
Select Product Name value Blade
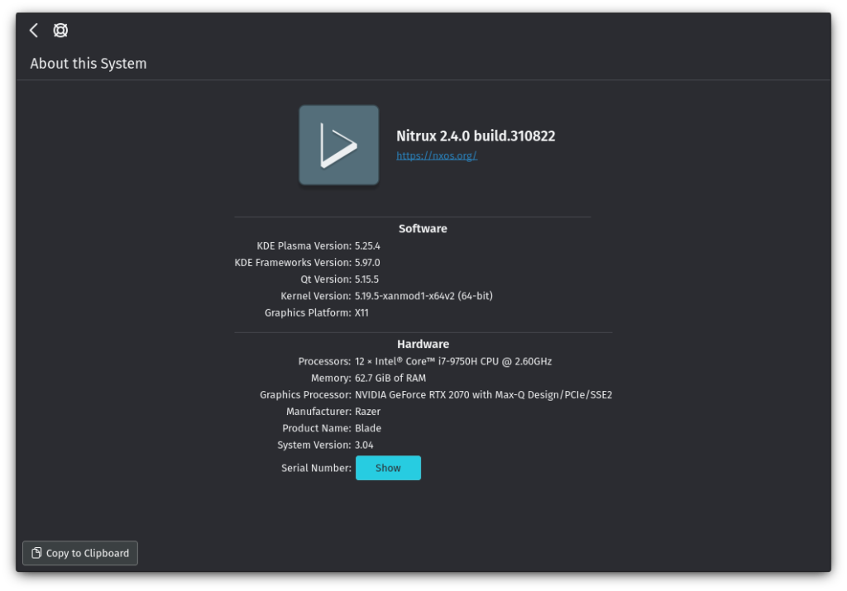(368, 428)
